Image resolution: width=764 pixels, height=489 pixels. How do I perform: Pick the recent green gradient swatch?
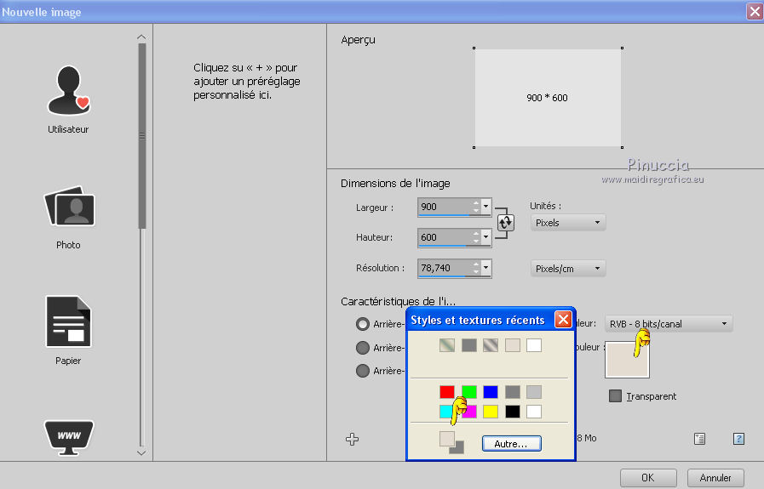tap(447, 345)
